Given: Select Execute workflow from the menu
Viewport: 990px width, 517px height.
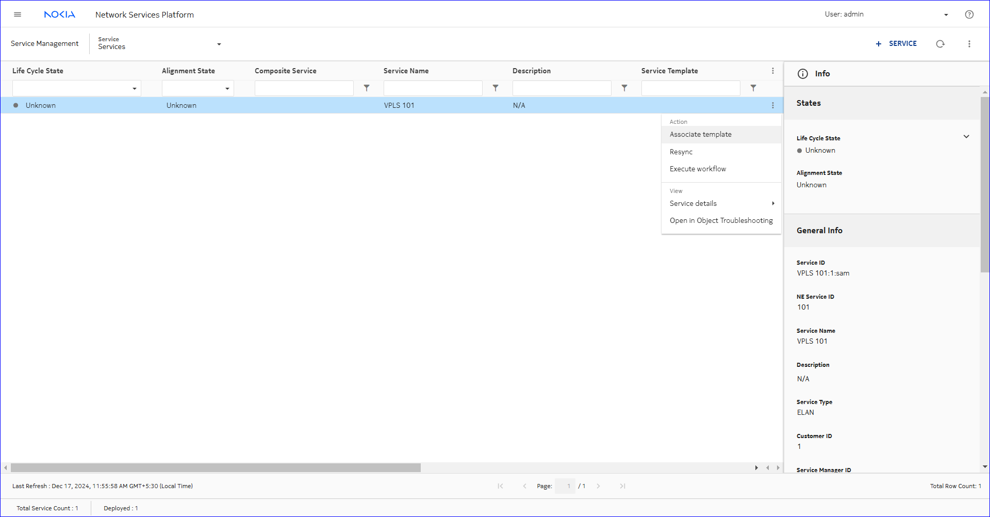Looking at the screenshot, I should (697, 169).
